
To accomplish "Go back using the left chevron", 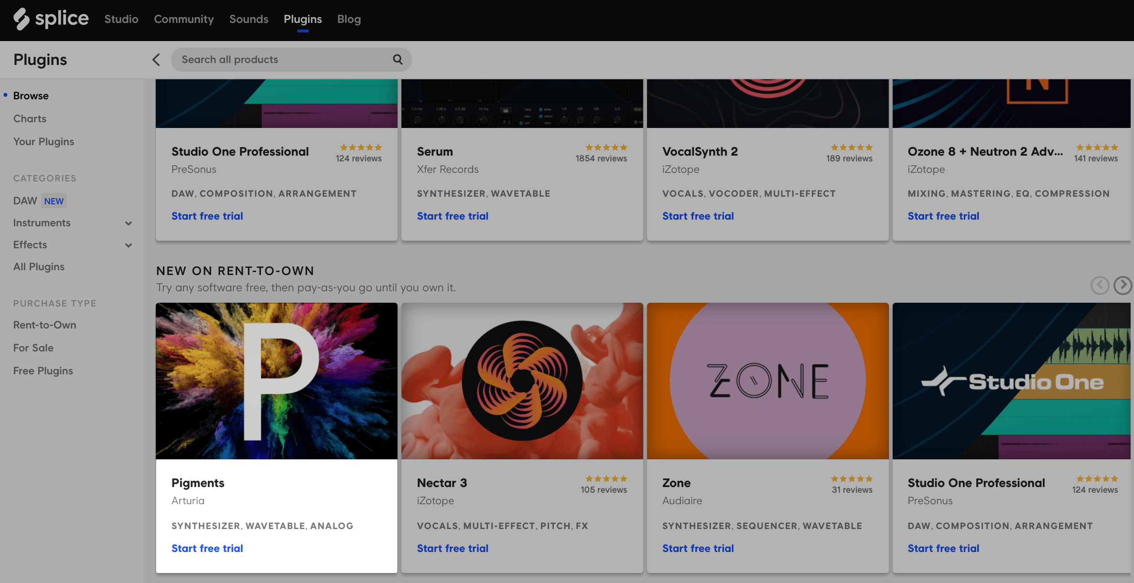I will coord(156,59).
